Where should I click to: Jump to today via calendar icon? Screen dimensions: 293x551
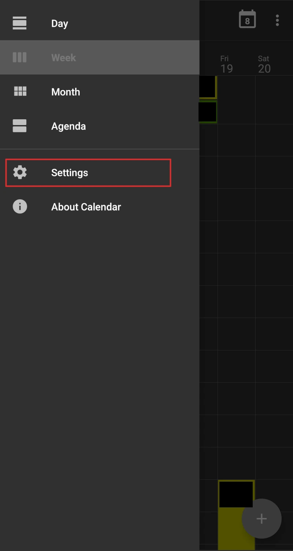point(247,19)
